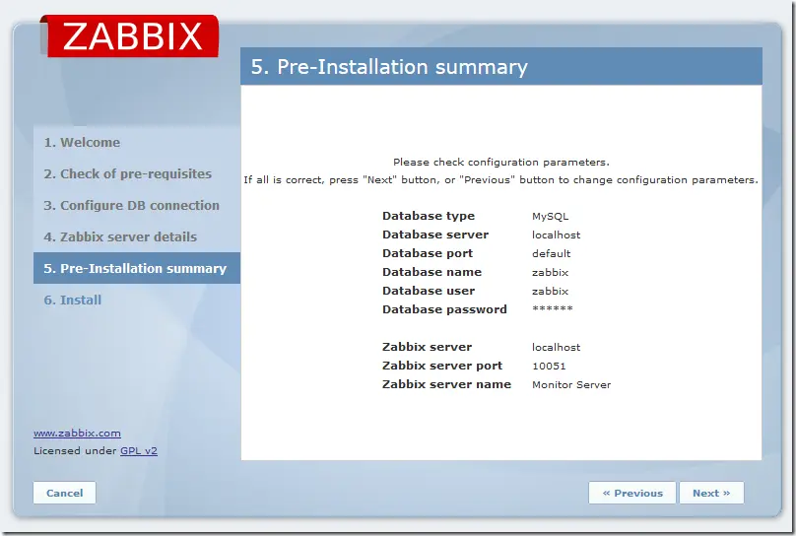
Task: Click the localhost value beside Zabbix server
Action: click(x=556, y=347)
